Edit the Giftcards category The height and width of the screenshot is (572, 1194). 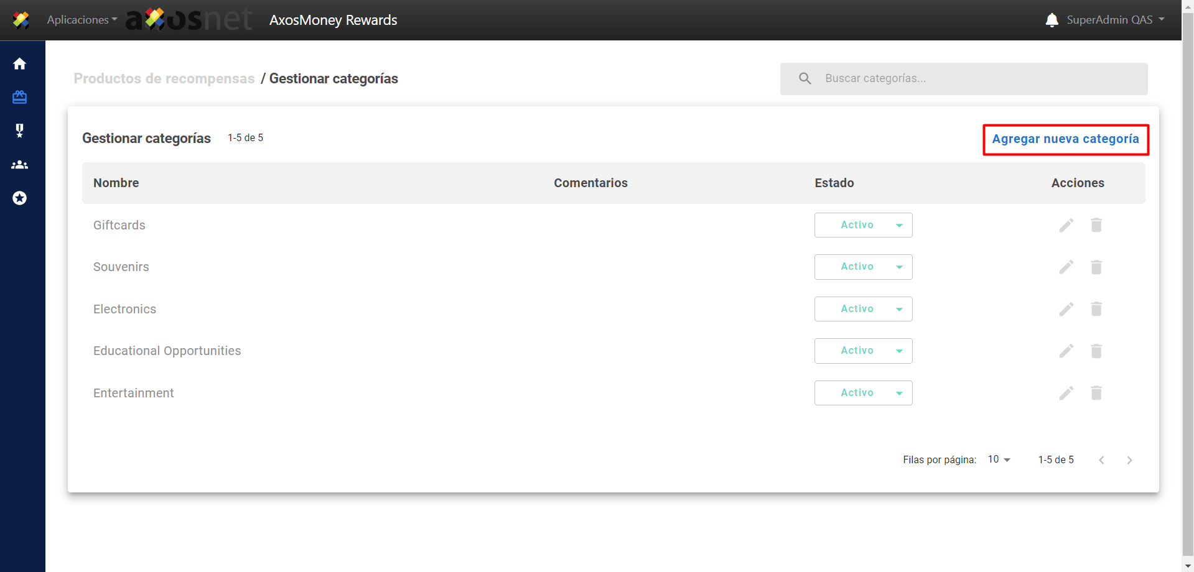[1066, 225]
